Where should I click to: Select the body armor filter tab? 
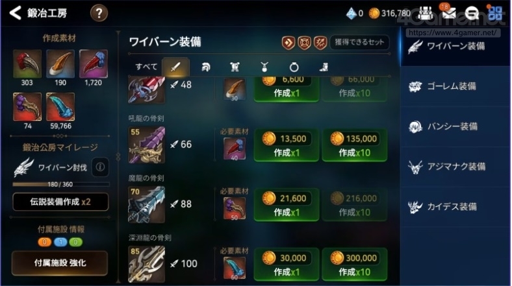pyautogui.click(x=235, y=67)
